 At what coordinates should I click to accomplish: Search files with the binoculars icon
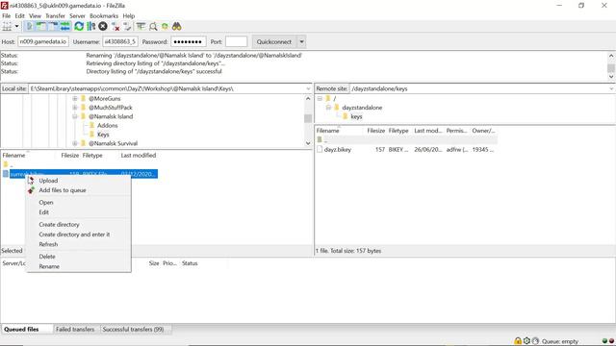pyautogui.click(x=177, y=26)
